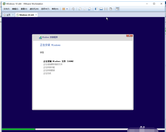Minimize the VMware Workstation window
The width and height of the screenshot is (166, 132).
[x=147, y=4]
